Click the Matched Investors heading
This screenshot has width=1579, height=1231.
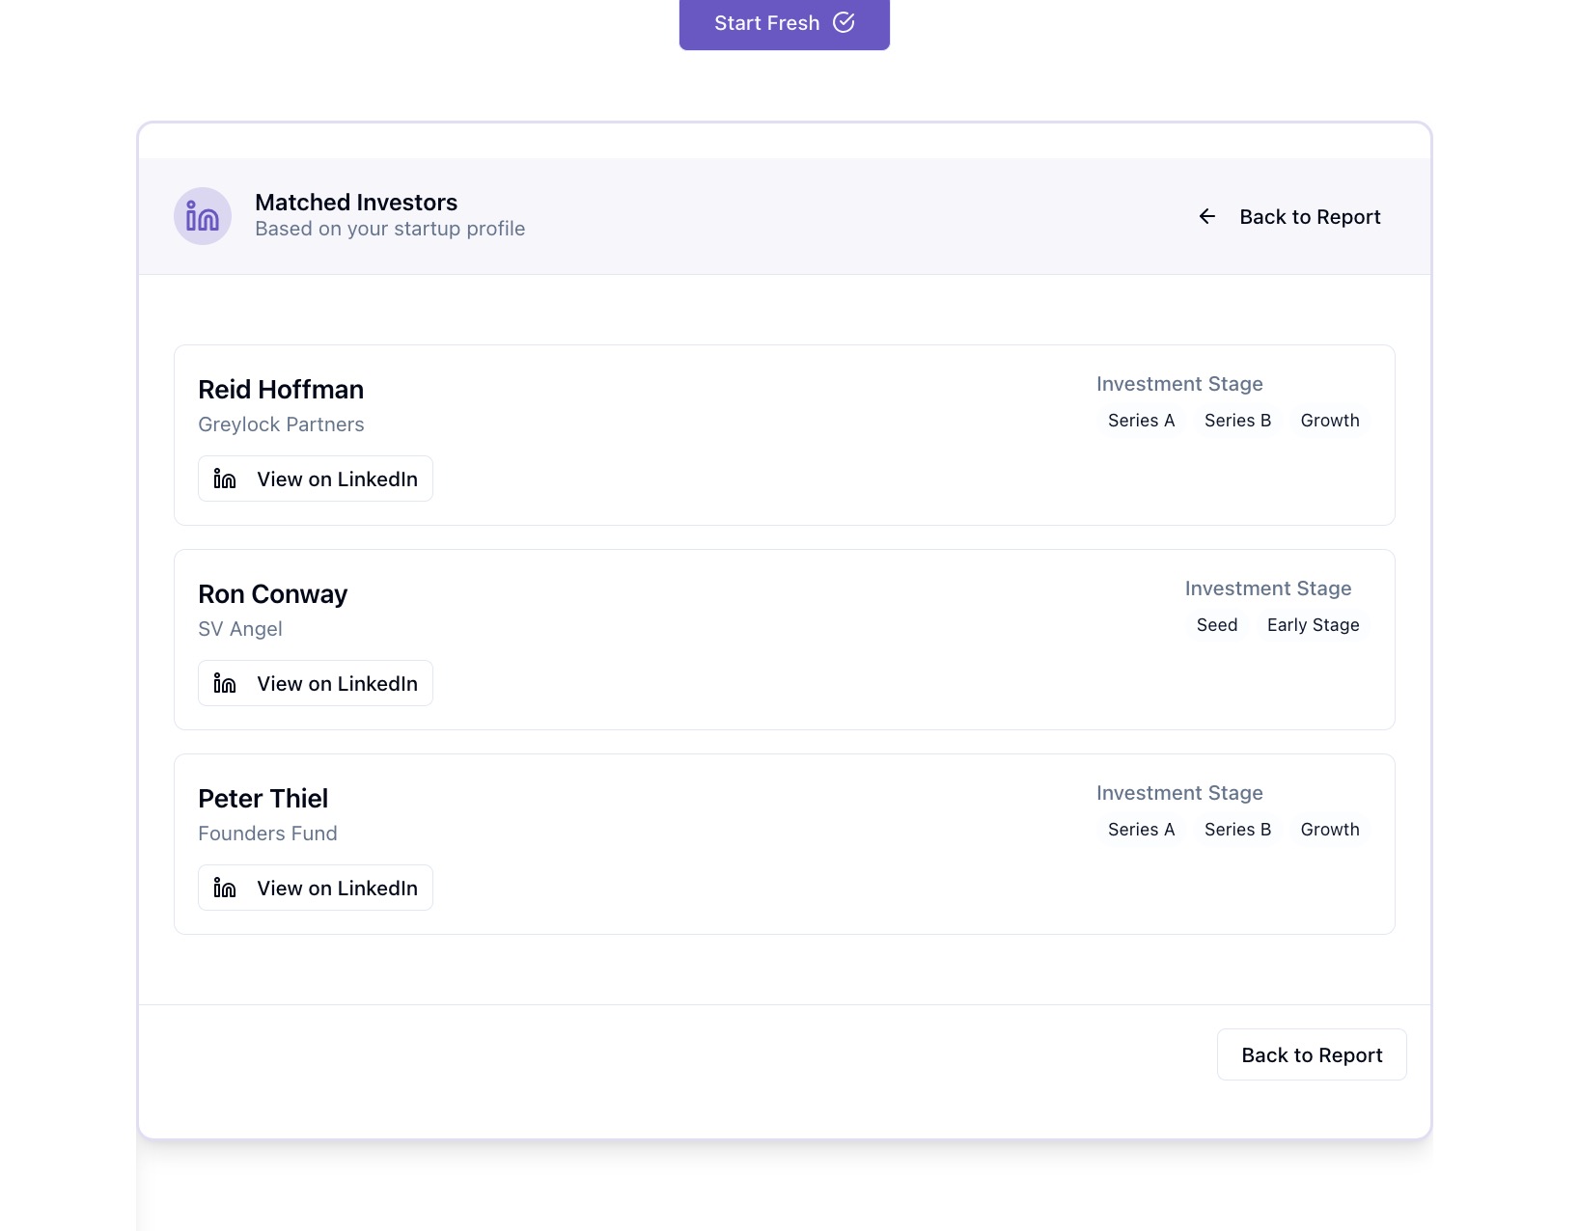point(356,203)
